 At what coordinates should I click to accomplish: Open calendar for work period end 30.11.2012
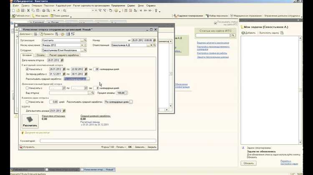pos(86,74)
